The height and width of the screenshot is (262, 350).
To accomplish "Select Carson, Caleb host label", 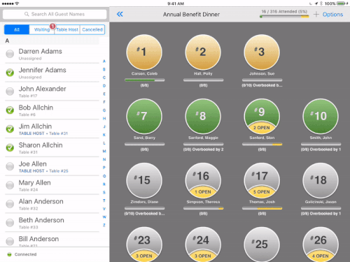I will tap(144, 73).
